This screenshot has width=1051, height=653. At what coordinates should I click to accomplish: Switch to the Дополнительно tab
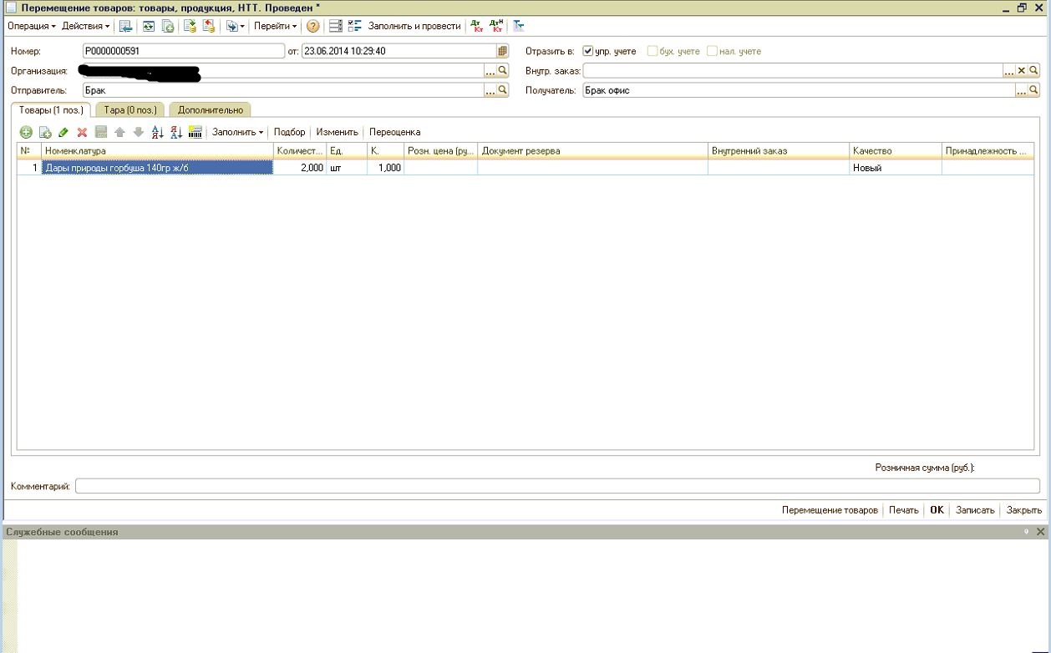(210, 109)
